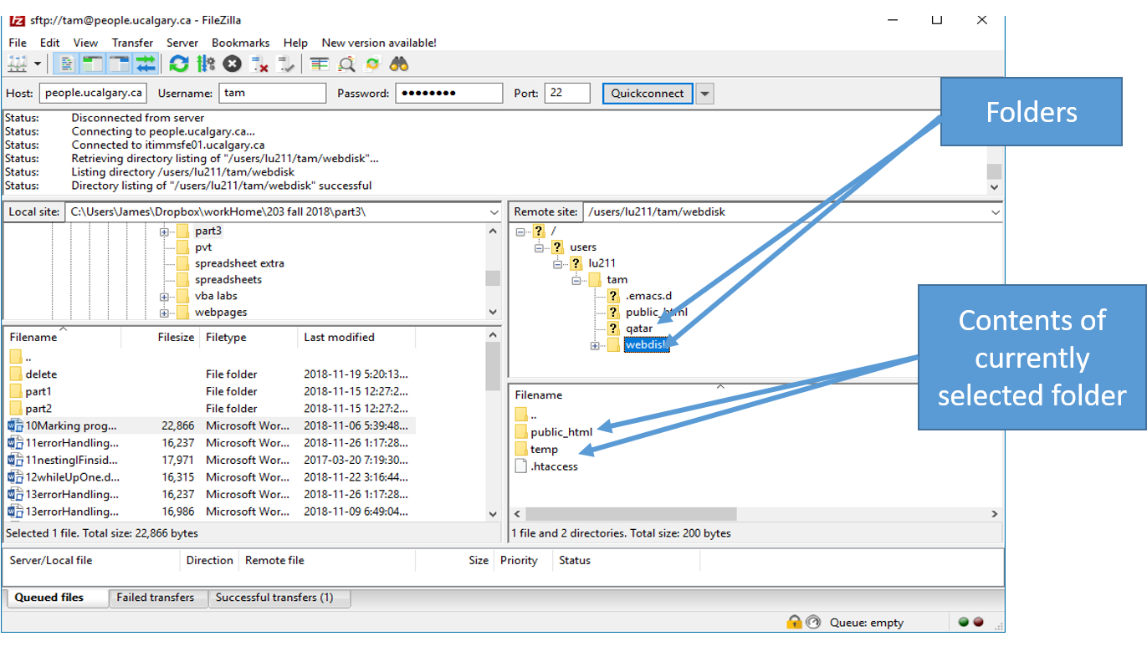Screen dimensions: 1147x667
Task: Toggle the local directory tree view
Action: pyautogui.click(x=93, y=64)
